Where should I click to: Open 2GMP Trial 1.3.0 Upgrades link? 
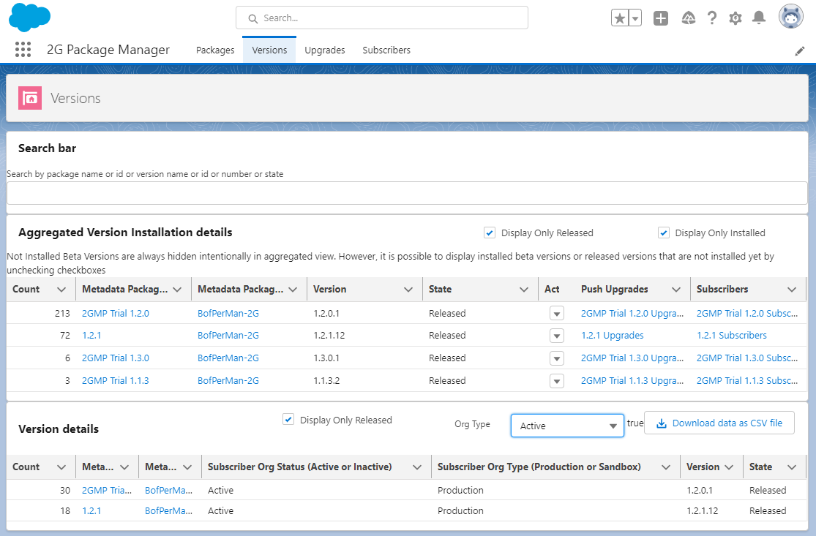pyautogui.click(x=632, y=358)
